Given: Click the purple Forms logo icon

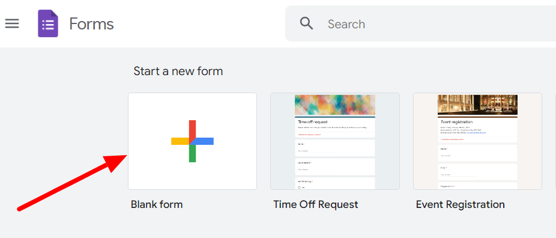Looking at the screenshot, I should tap(48, 24).
